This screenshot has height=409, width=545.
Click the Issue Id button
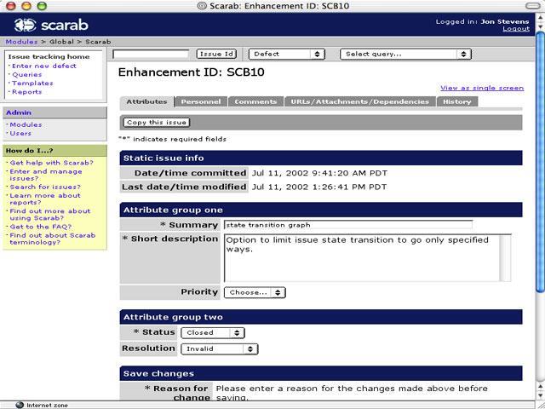215,54
